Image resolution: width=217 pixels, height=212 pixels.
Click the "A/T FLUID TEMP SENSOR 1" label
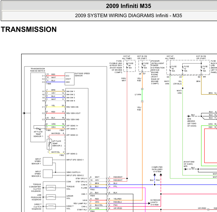tap(38, 134)
